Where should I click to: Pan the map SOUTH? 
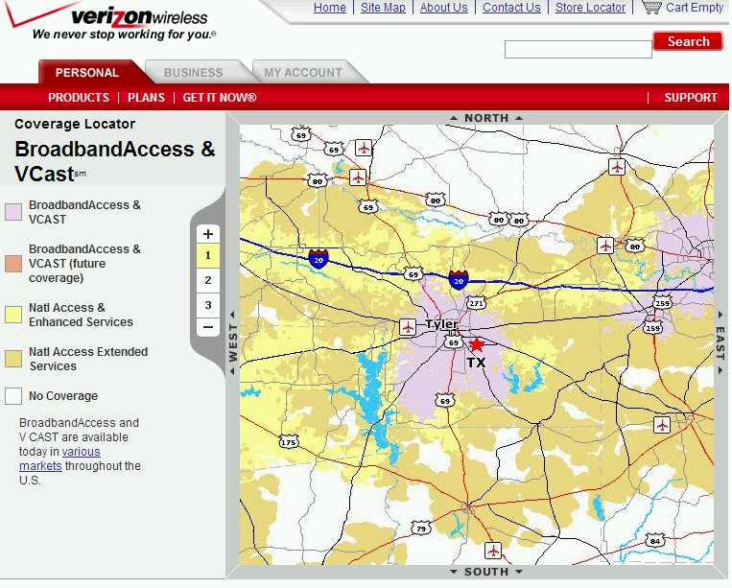[x=486, y=572]
